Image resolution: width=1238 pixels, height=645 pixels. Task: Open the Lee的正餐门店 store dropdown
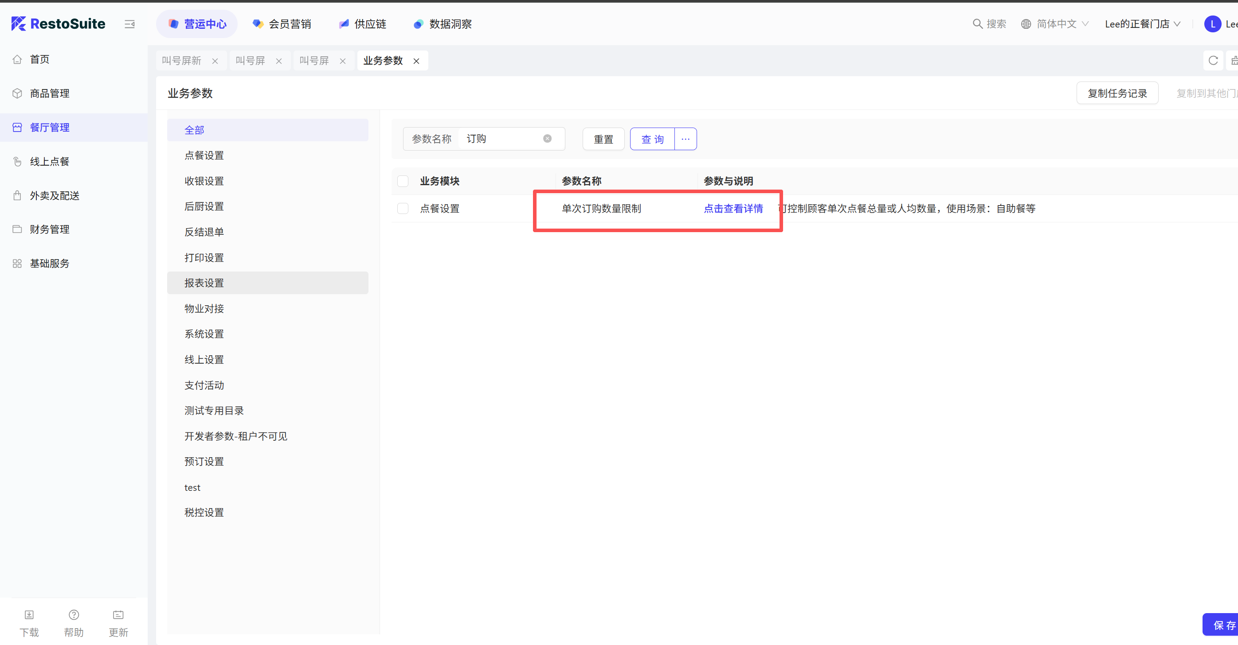click(x=1142, y=23)
